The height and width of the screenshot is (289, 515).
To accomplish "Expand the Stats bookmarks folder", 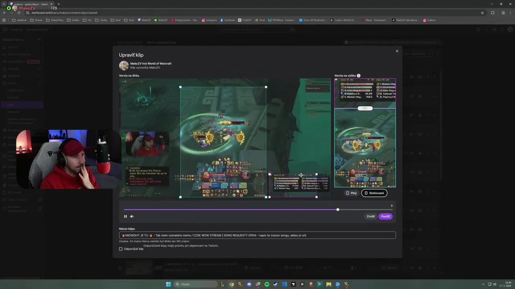I will pyautogui.click(x=129, y=20).
